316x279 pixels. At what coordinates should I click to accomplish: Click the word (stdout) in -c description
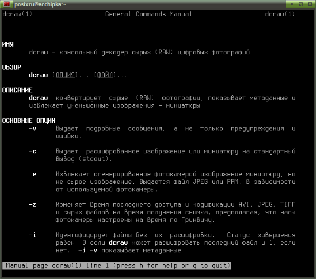[94, 159]
